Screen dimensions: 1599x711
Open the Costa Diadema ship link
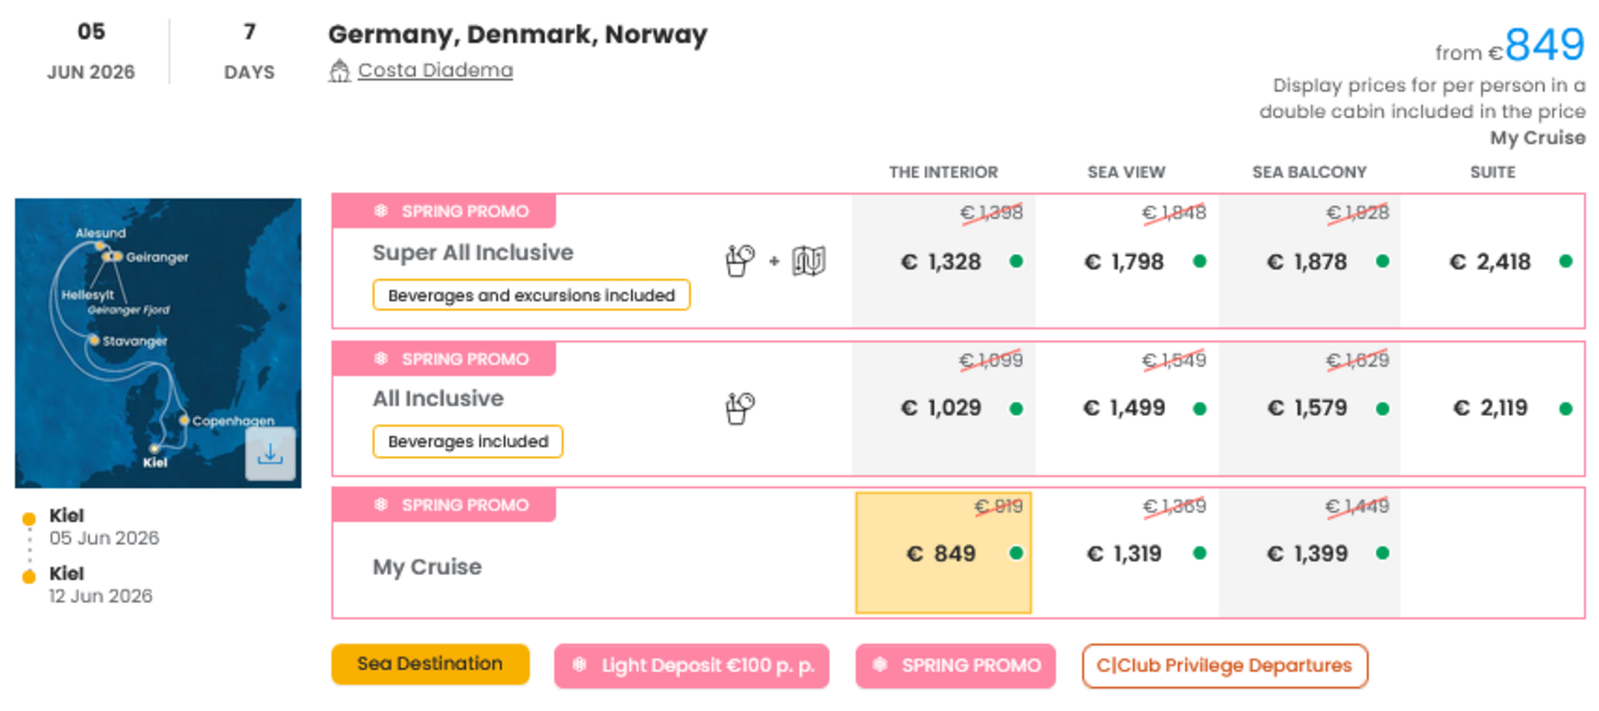point(435,70)
